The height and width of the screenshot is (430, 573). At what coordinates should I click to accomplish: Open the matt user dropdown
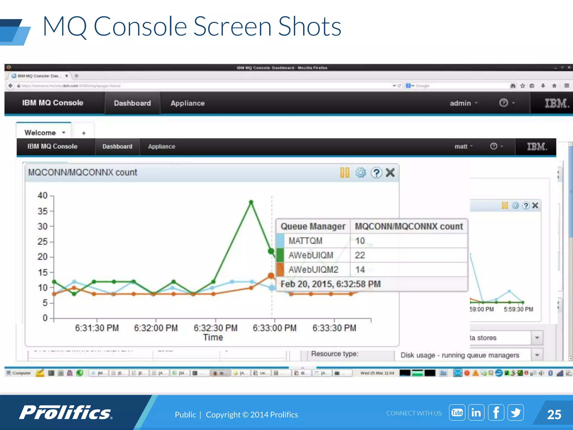[x=464, y=146]
